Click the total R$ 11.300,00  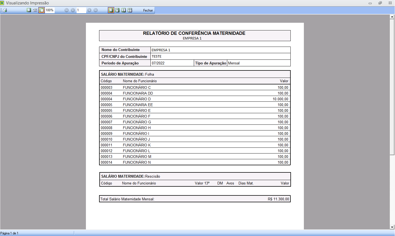coord(278,199)
